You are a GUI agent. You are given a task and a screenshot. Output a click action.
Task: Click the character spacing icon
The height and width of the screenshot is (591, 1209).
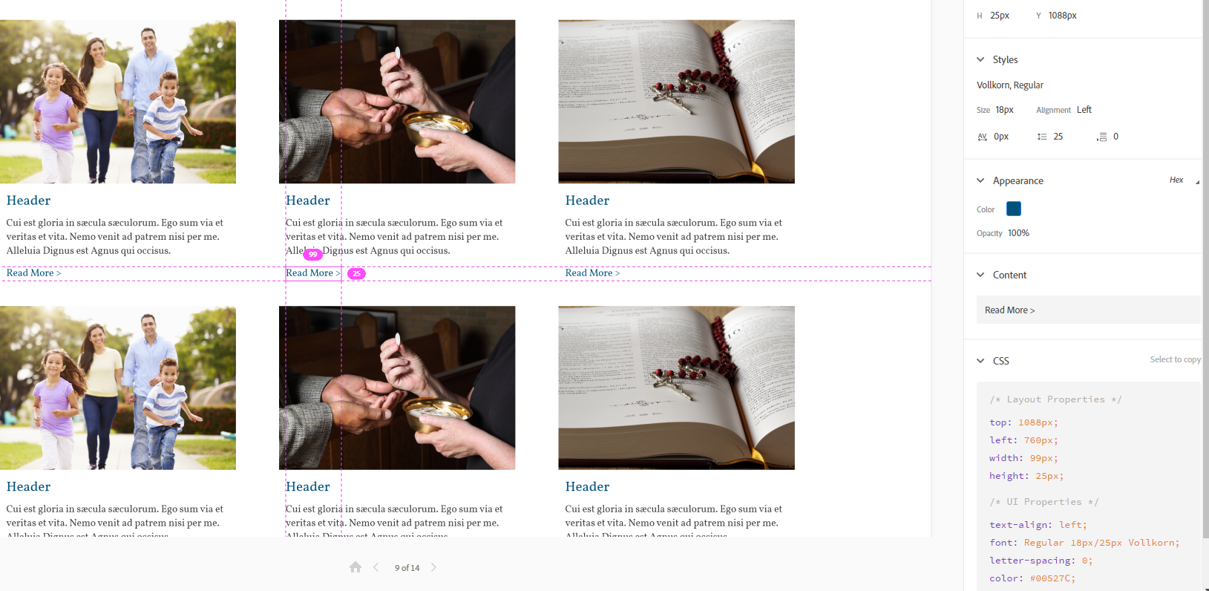click(983, 137)
